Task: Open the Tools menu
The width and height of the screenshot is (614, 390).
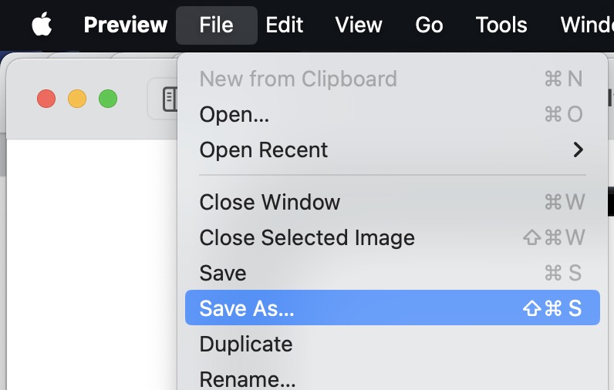Action: [x=501, y=25]
